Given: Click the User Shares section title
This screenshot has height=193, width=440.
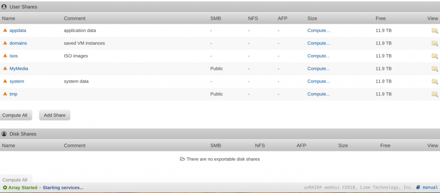Looking at the screenshot, I should click(x=23, y=7).
